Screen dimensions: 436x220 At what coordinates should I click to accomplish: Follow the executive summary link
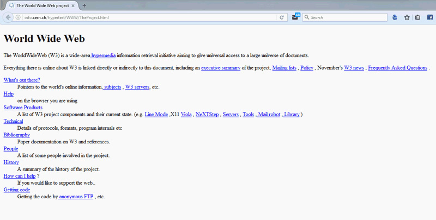tap(221, 68)
